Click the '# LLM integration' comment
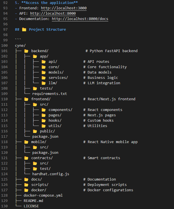174x209 pixels. [102, 83]
